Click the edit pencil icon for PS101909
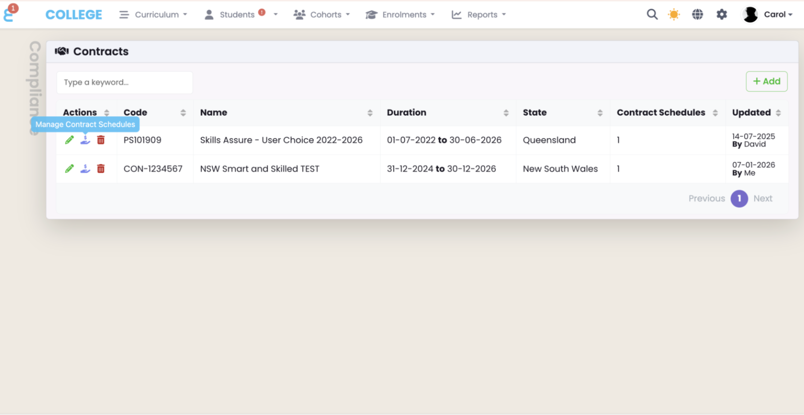The width and height of the screenshot is (804, 415). [70, 140]
